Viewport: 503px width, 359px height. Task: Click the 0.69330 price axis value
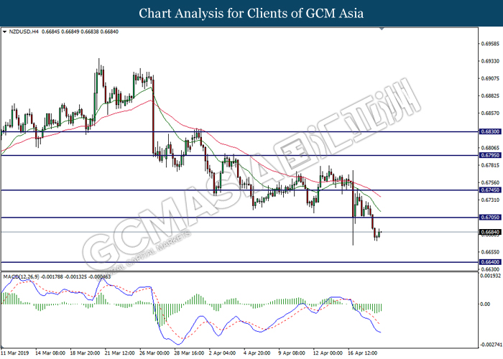coord(491,61)
